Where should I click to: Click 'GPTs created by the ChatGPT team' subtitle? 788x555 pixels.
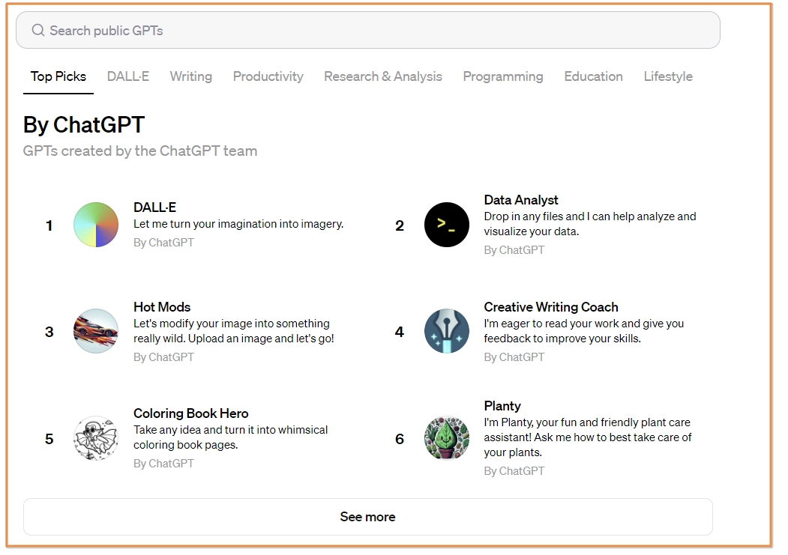pyautogui.click(x=140, y=151)
